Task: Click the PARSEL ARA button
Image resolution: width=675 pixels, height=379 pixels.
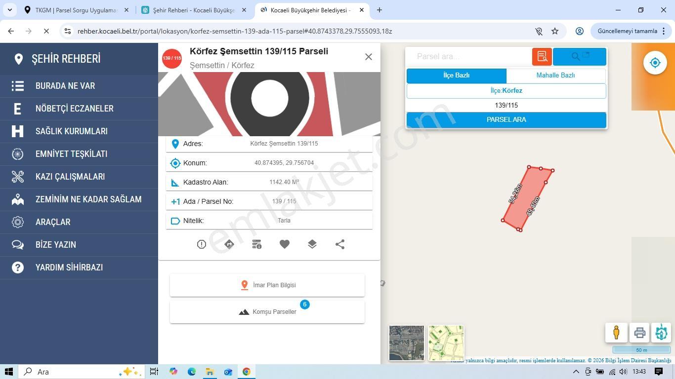Action: point(506,120)
